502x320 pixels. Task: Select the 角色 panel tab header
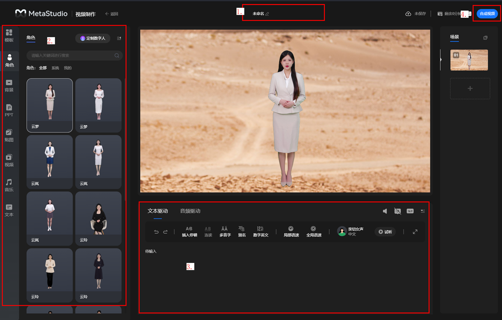[31, 37]
